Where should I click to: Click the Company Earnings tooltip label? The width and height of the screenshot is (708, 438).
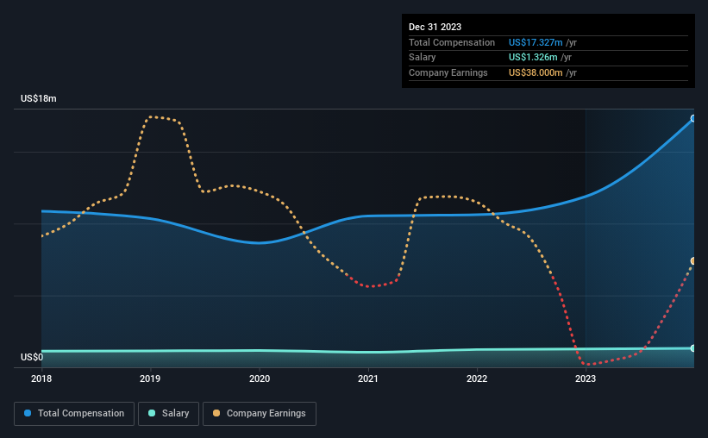click(x=448, y=72)
